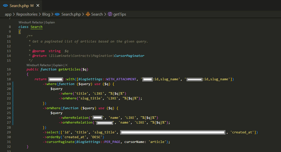Click the PHP file icon in Search.php tab
This screenshot has width=281, height=152.
pos(5,6)
